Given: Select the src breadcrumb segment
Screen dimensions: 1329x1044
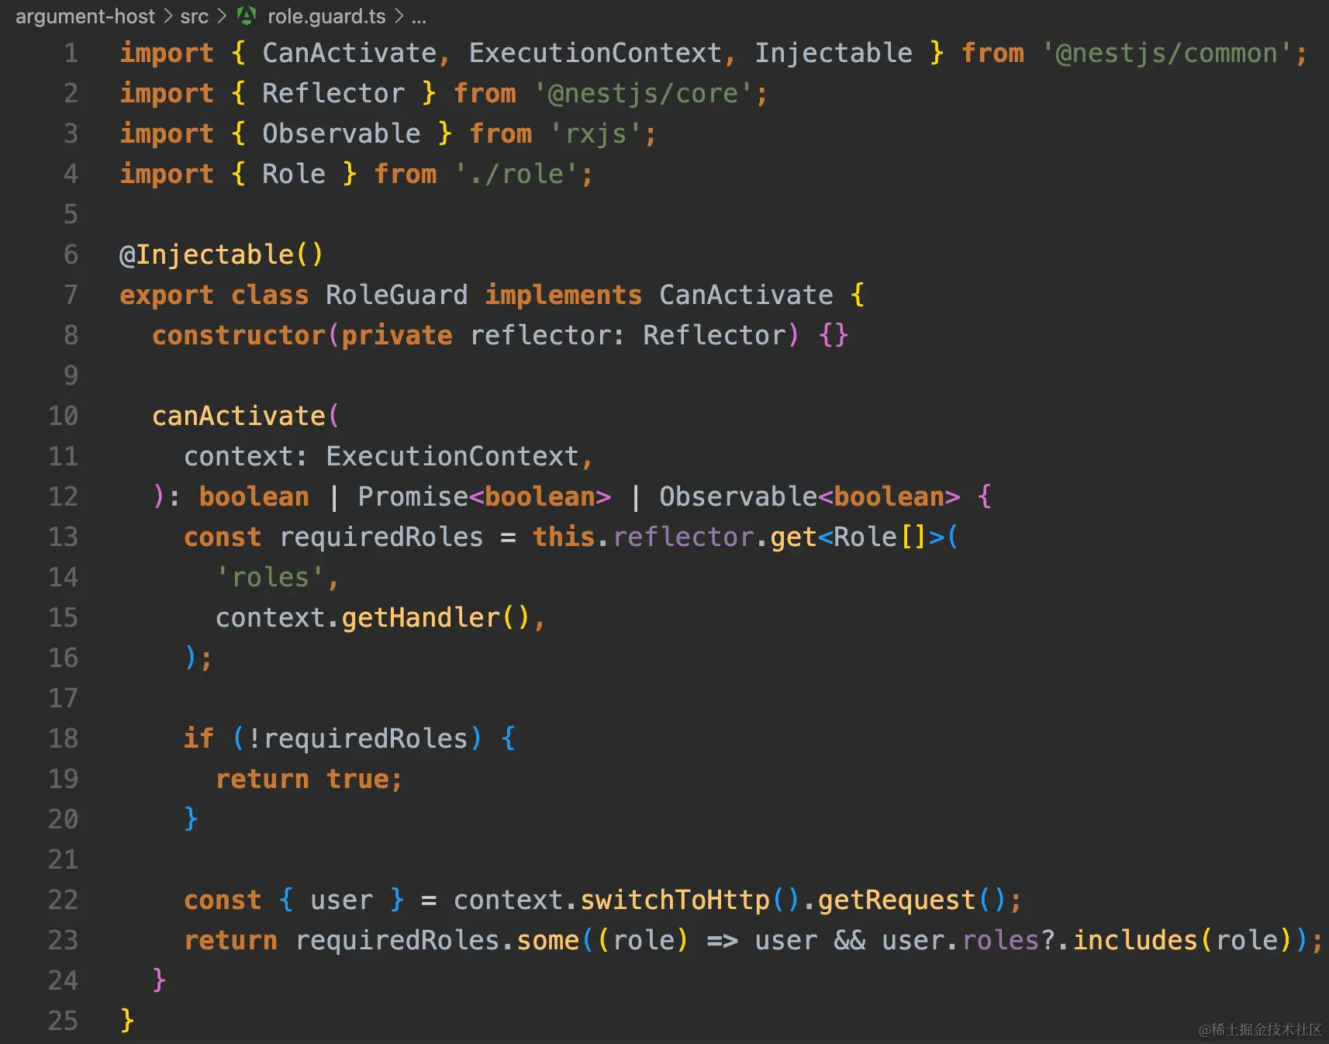Looking at the screenshot, I should 195,16.
